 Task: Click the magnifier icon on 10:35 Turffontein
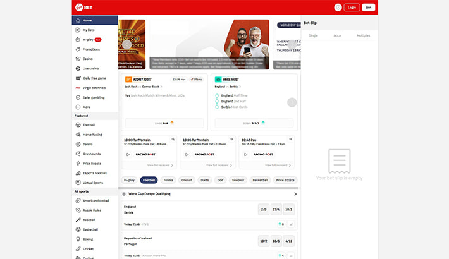point(231,140)
